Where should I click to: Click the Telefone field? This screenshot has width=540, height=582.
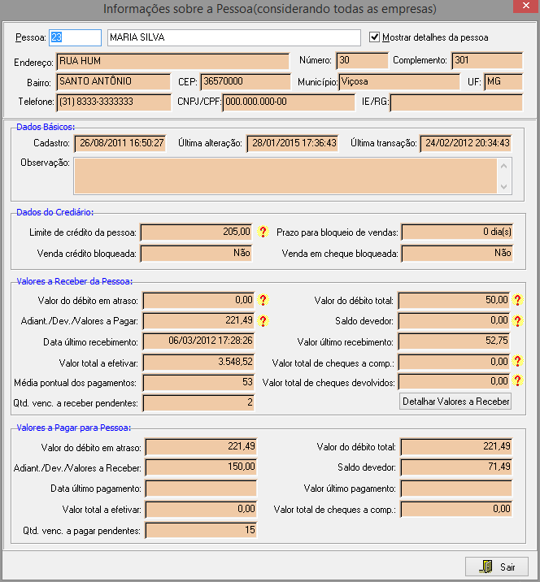112,102
